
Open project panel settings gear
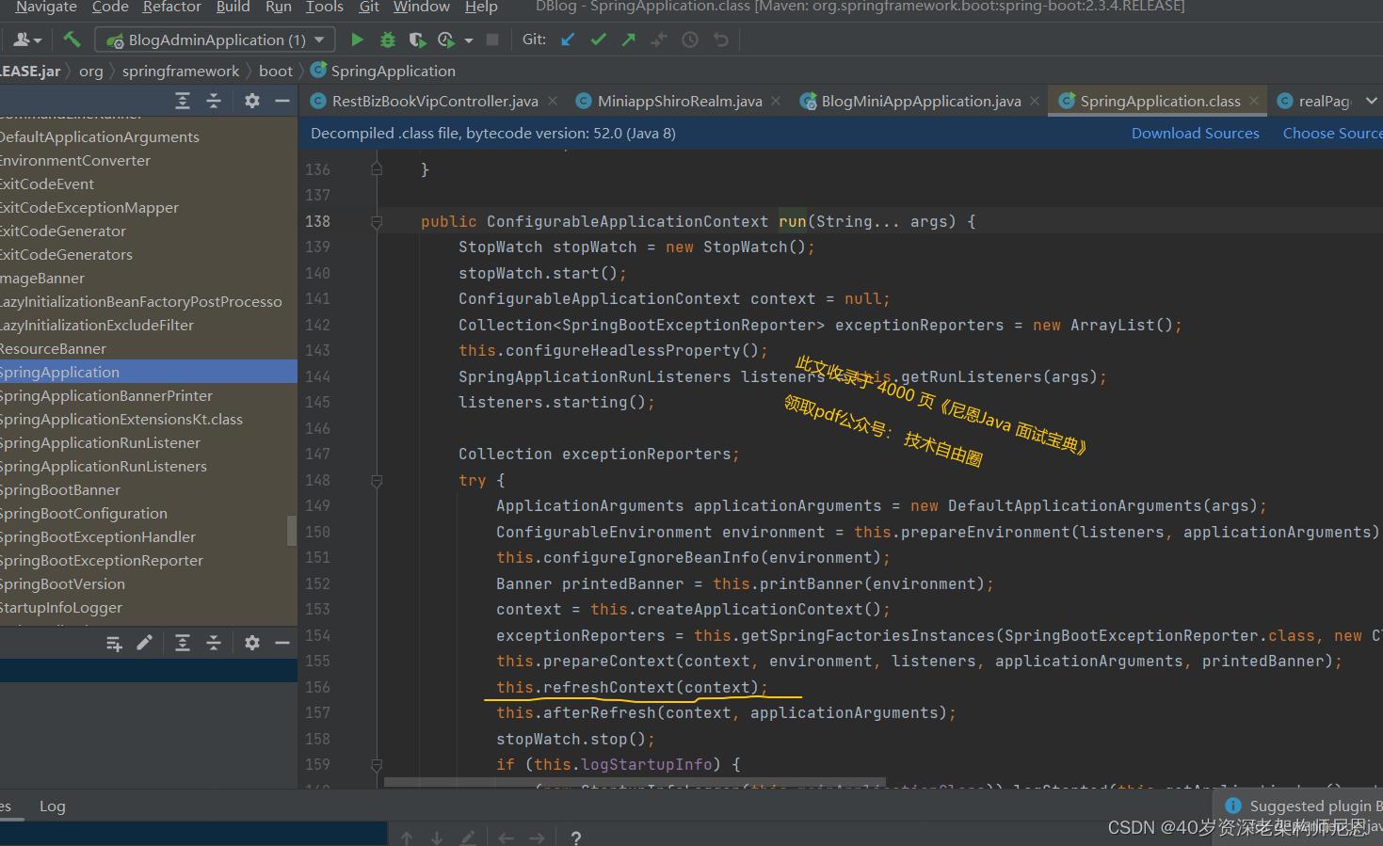(x=251, y=101)
